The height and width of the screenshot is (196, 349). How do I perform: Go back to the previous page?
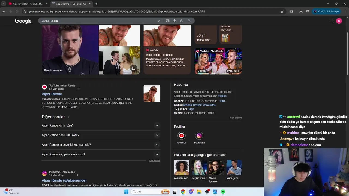(x=4, y=11)
